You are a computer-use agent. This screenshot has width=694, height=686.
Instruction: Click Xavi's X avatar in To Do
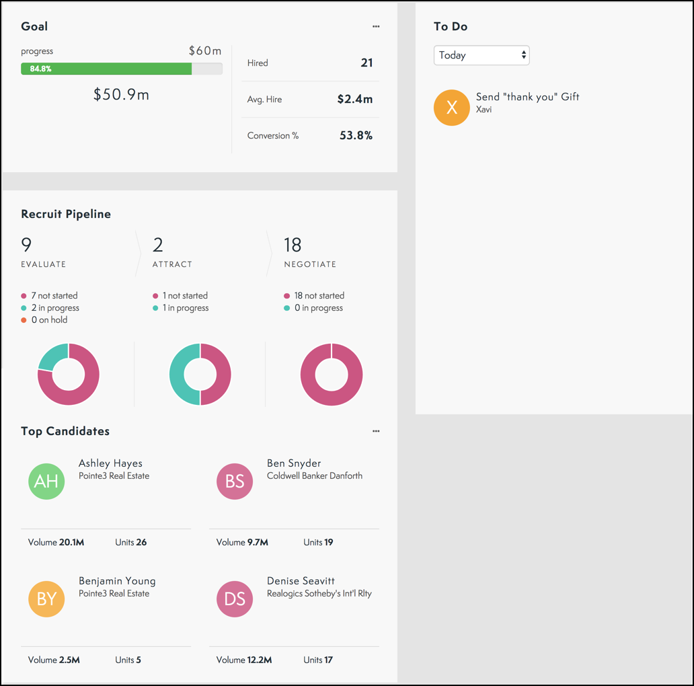[x=451, y=108]
